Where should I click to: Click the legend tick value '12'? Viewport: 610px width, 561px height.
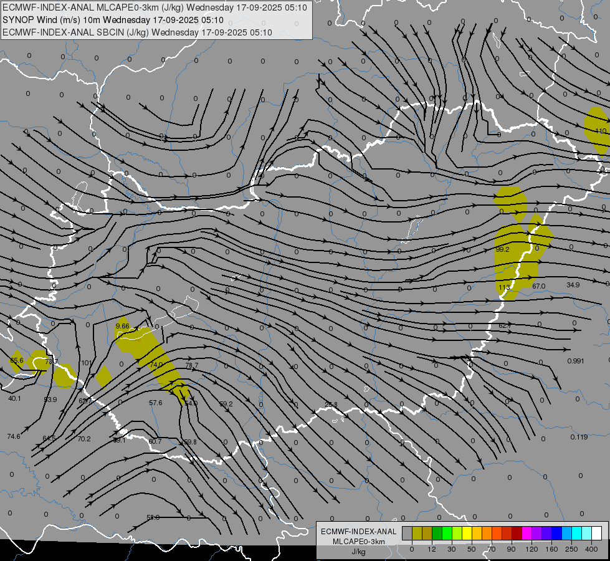click(432, 549)
